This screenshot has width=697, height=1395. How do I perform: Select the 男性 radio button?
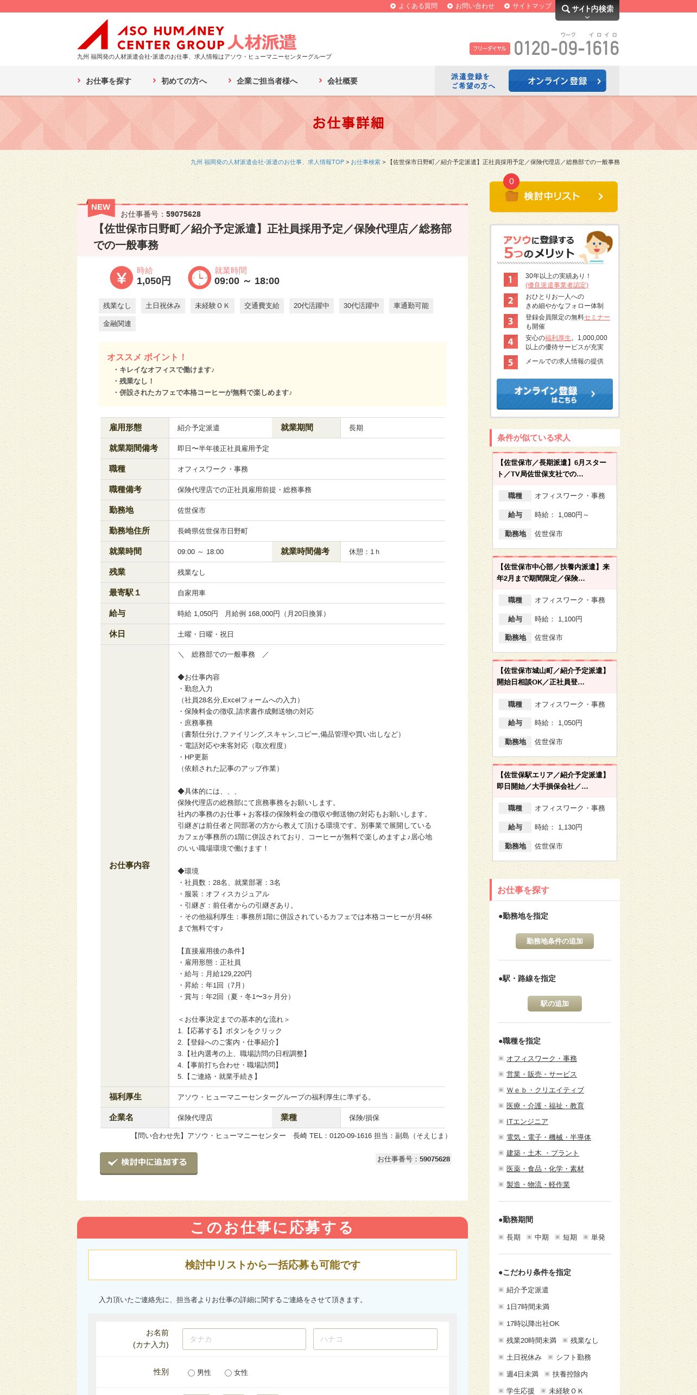point(191,1373)
